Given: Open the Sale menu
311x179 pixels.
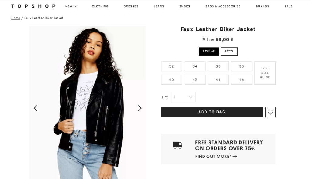Looking at the screenshot, I should pos(288,6).
